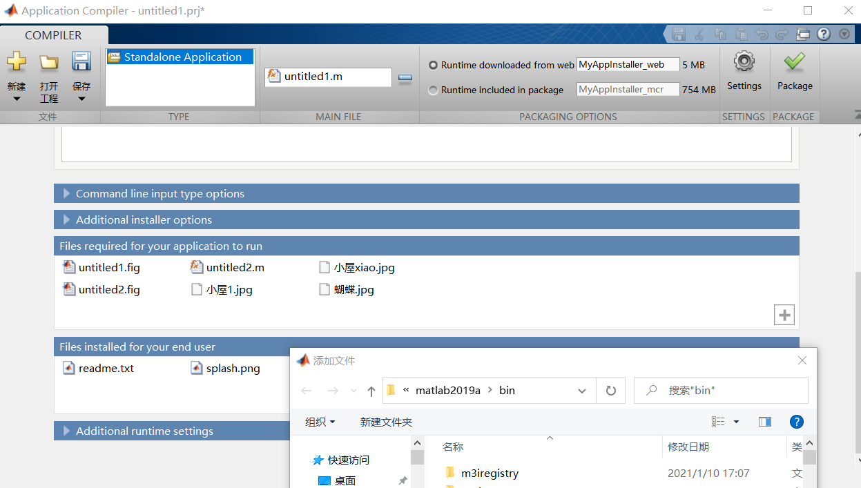Viewport: 861px width, 488px height.
Task: Select 小屋1.jpg in required files
Action: pos(222,289)
